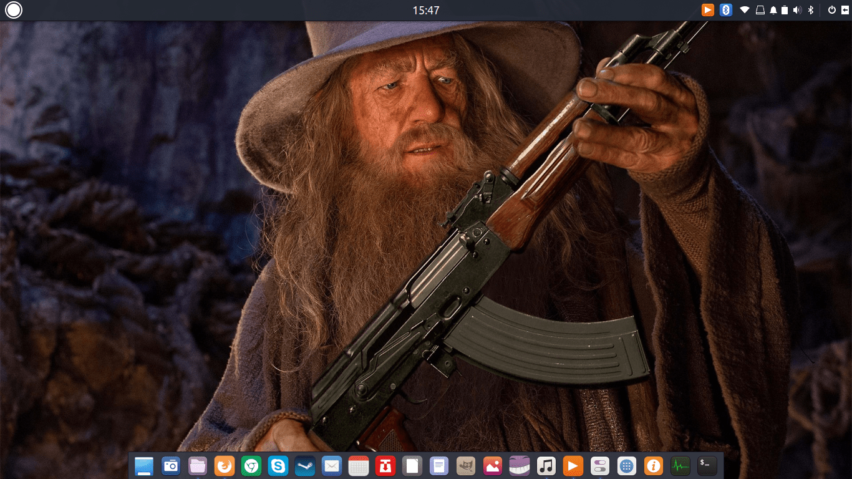Viewport: 852px width, 479px height.
Task: Open the volume speaker indicator
Action: 797,10
